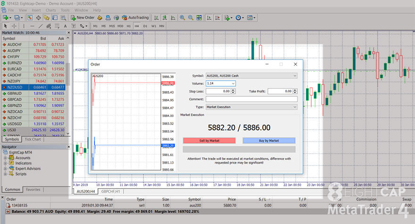Viewport: 415px width, 224px height.
Task: Click the Buy by Market button
Action: (x=269, y=141)
